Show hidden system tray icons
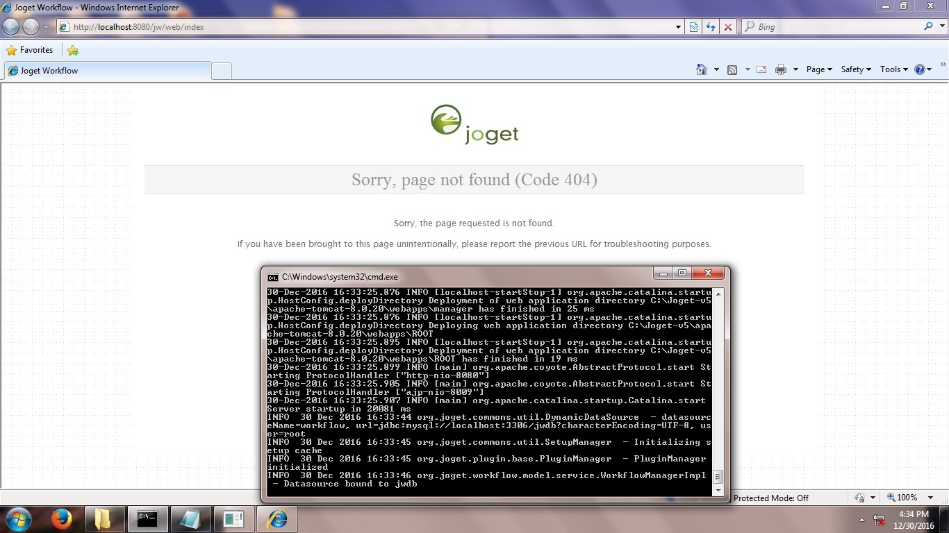 coord(862,520)
